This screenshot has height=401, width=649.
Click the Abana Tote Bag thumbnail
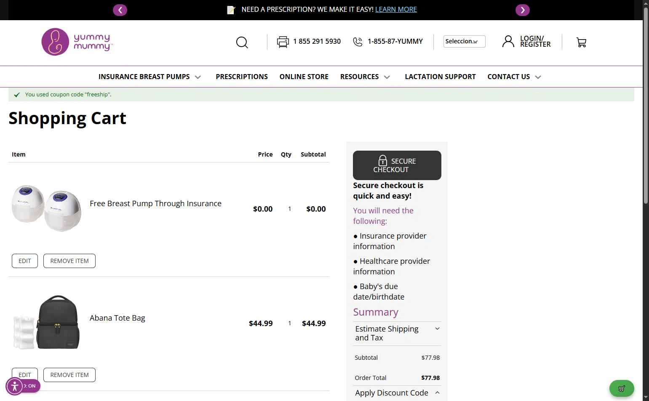(x=46, y=322)
